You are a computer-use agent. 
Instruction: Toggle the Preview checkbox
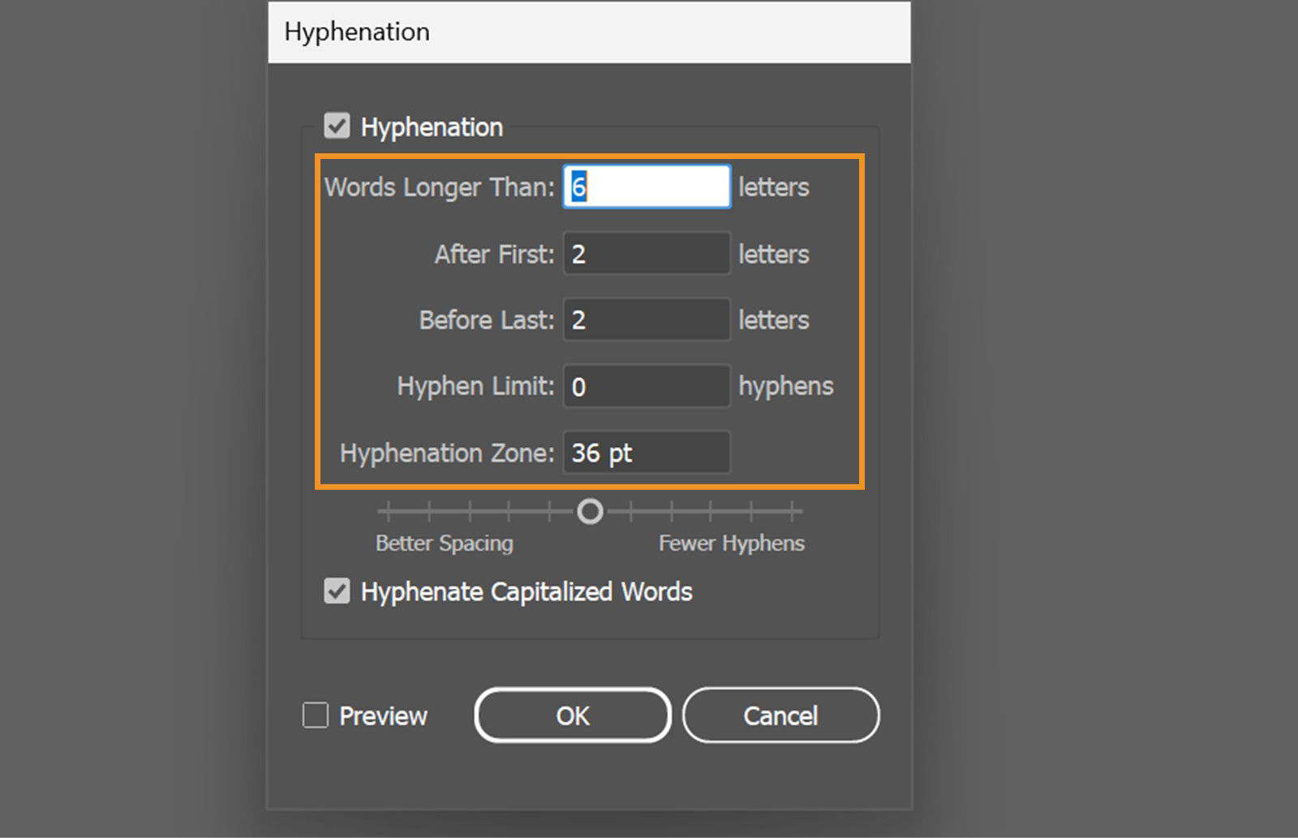pyautogui.click(x=315, y=716)
